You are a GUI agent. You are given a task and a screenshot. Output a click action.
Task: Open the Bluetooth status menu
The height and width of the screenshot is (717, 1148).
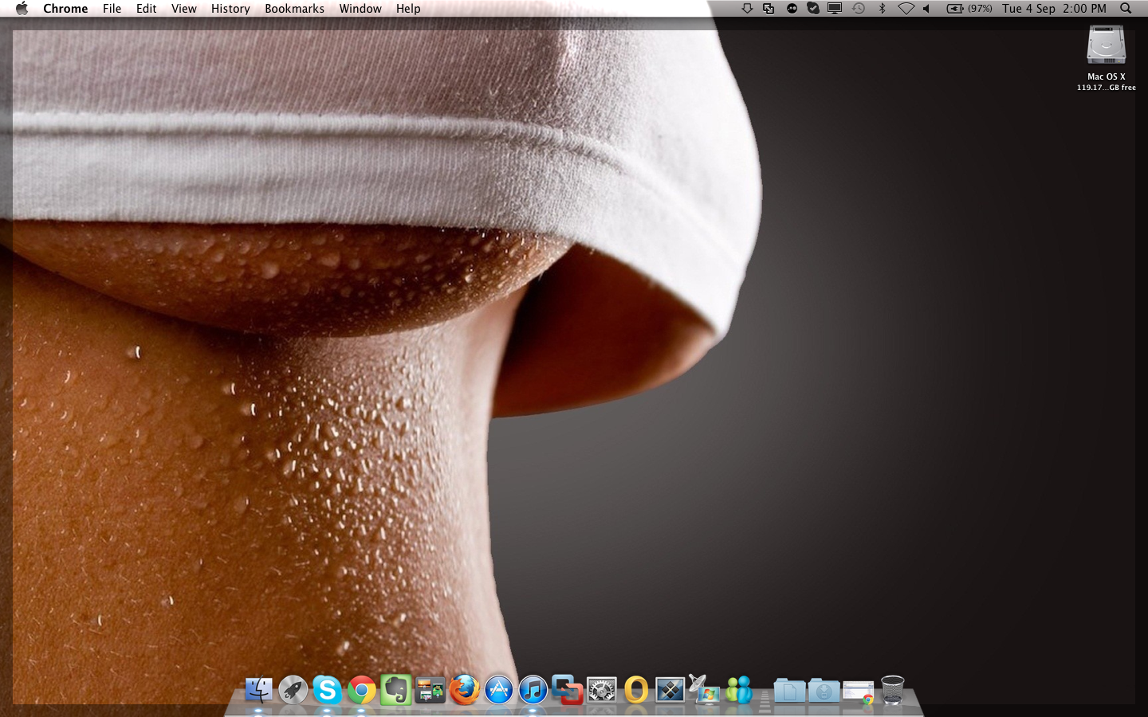click(882, 8)
